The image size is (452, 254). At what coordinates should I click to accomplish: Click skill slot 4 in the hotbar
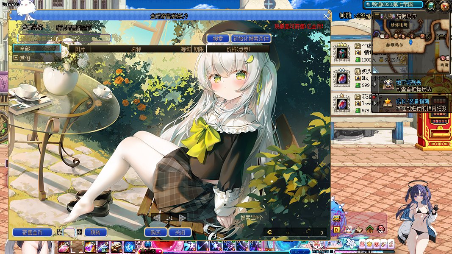[103, 247]
